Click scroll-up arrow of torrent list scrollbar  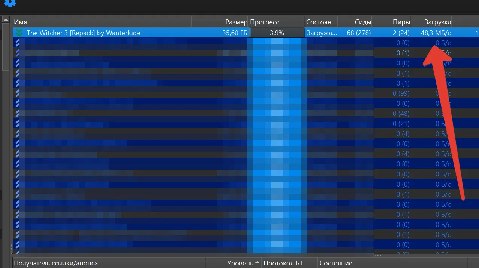pyautogui.click(x=6, y=19)
